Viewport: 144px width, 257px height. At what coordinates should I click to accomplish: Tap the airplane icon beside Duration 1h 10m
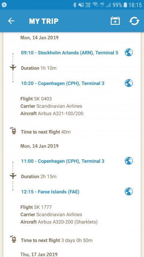(13, 68)
